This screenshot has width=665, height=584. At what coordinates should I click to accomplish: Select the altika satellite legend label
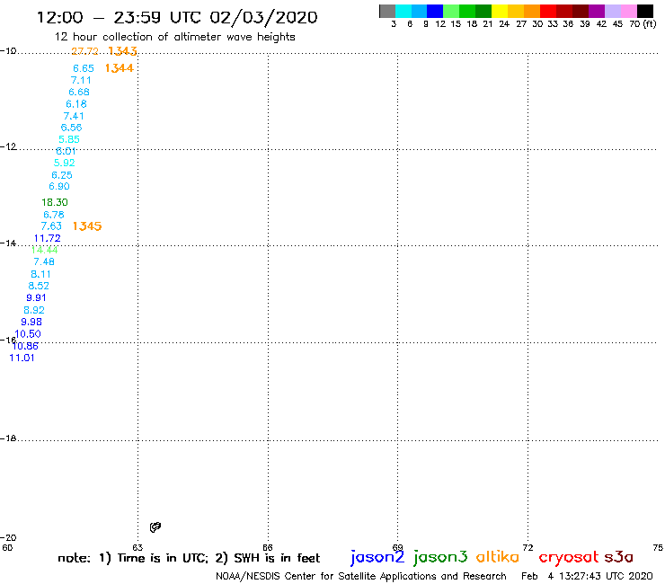pyautogui.click(x=497, y=556)
